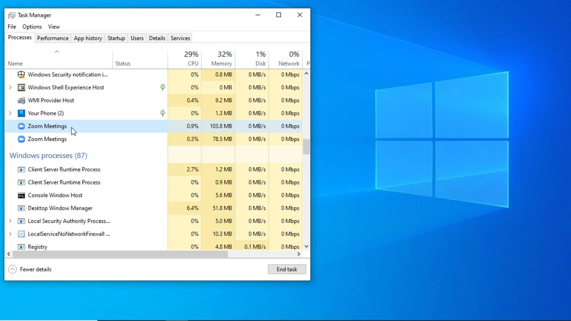Click the Zoom Meetings icon using 78.5 MB
The height and width of the screenshot is (321, 571).
point(21,139)
